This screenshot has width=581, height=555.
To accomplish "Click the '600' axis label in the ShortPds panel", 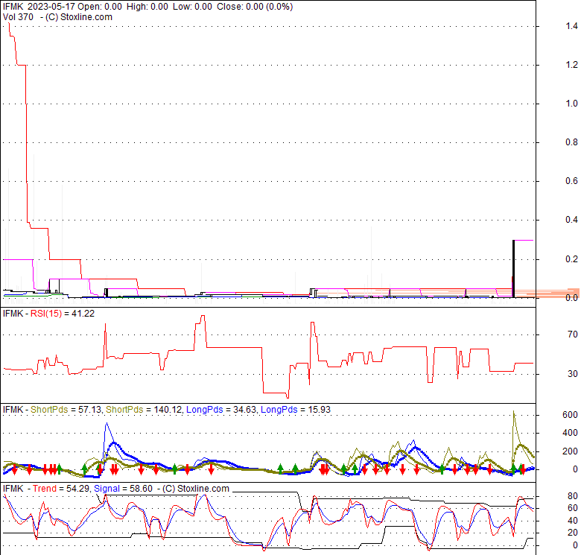I will [570, 415].
